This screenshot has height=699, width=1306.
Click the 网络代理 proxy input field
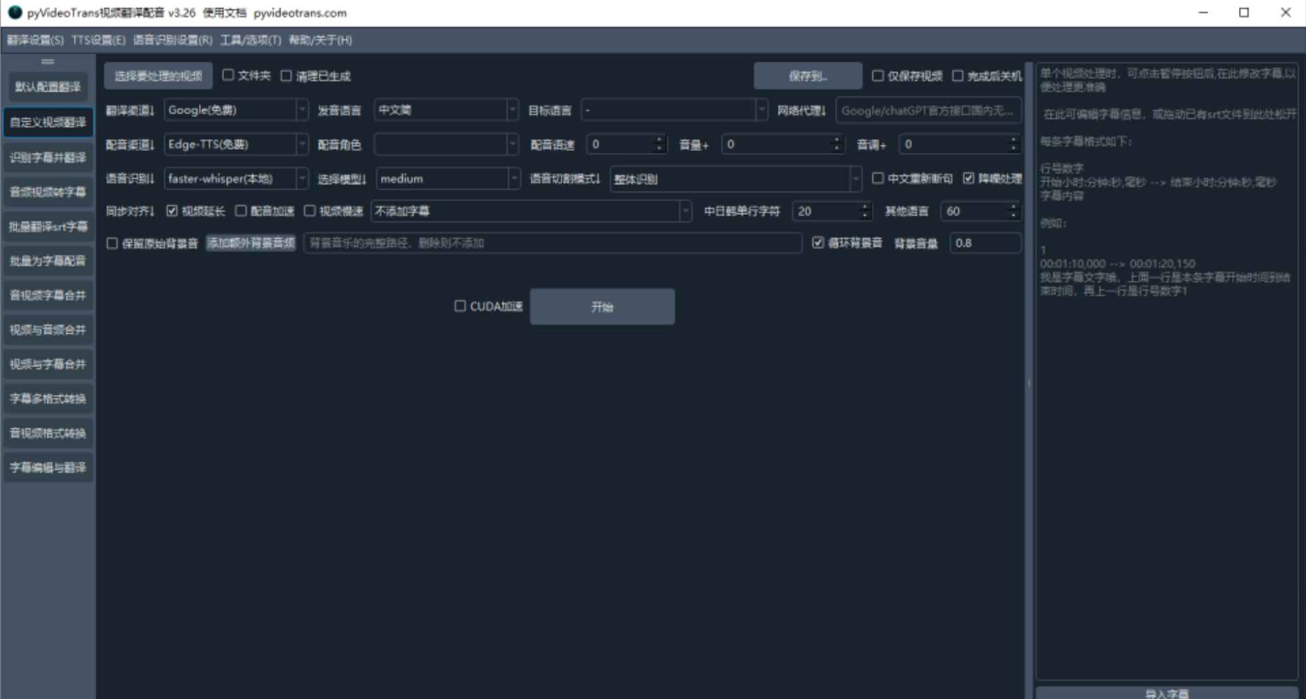coord(928,110)
